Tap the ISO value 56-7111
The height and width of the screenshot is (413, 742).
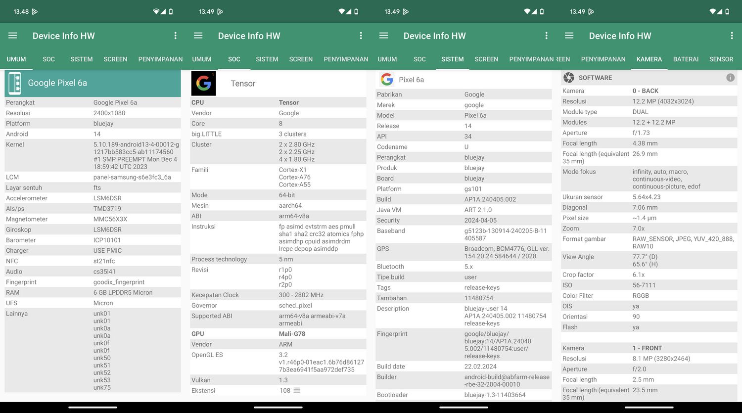click(644, 285)
